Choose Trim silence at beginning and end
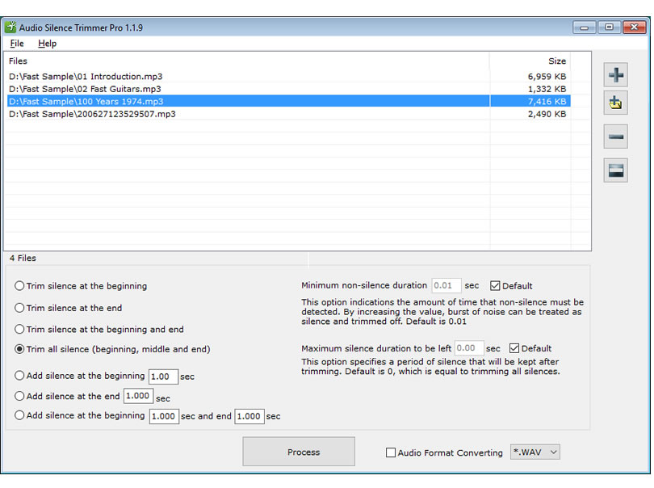 tap(19, 329)
